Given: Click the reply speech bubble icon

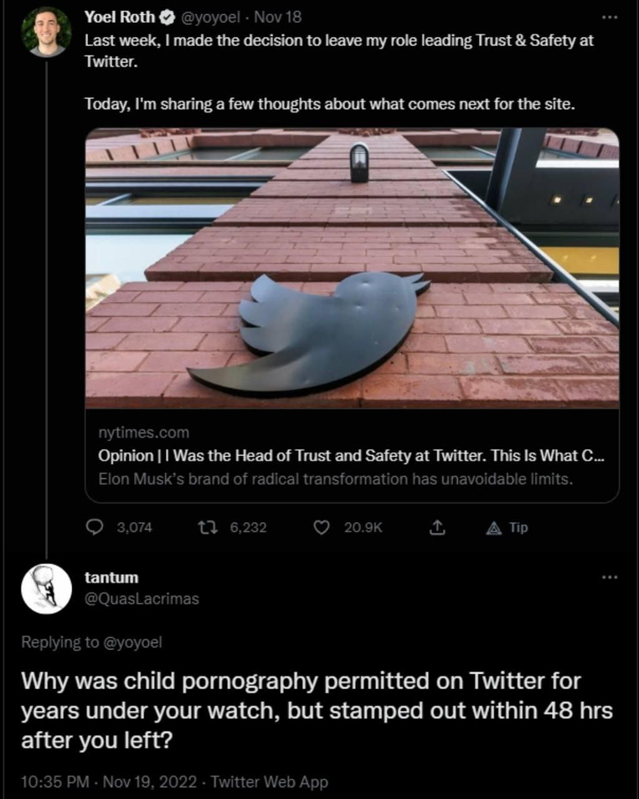Looking at the screenshot, I should coord(96,527).
